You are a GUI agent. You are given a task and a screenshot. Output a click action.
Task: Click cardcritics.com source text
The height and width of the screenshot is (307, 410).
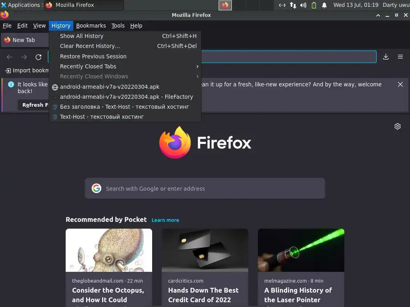click(186, 281)
